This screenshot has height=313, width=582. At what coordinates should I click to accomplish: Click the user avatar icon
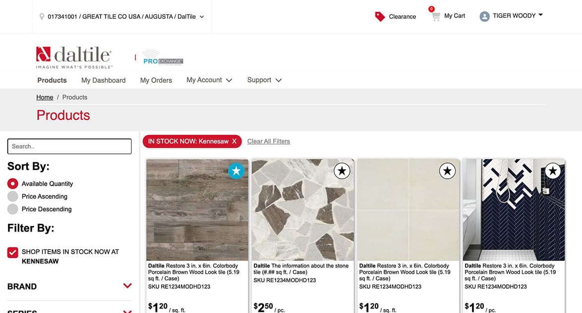click(484, 16)
